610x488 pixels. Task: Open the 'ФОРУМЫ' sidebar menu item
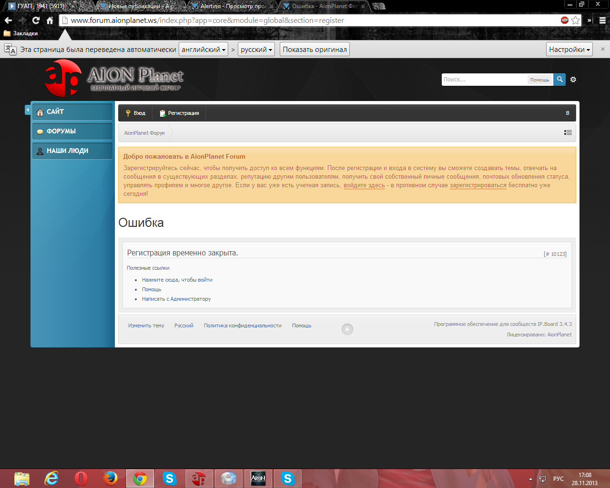pos(72,131)
